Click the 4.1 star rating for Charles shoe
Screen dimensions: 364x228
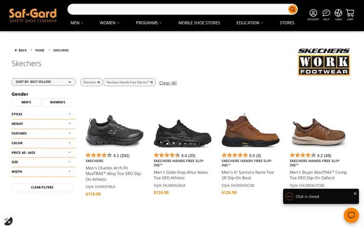coord(108,156)
